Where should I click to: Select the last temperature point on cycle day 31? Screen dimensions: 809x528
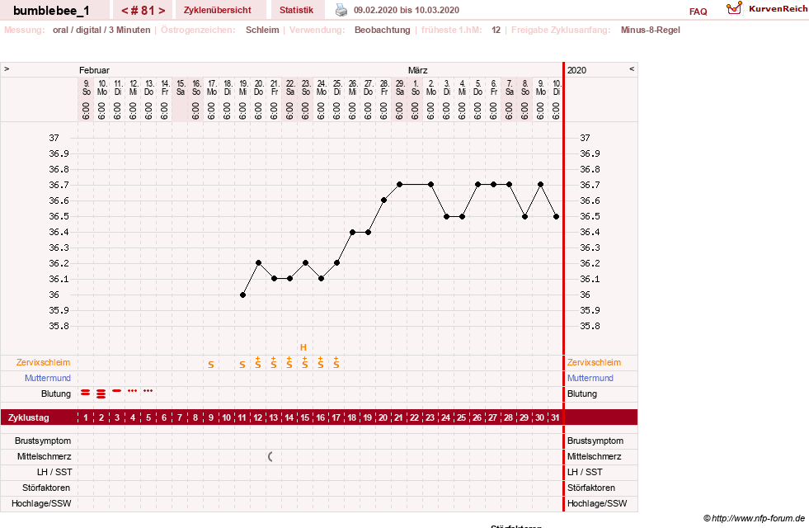(x=556, y=217)
